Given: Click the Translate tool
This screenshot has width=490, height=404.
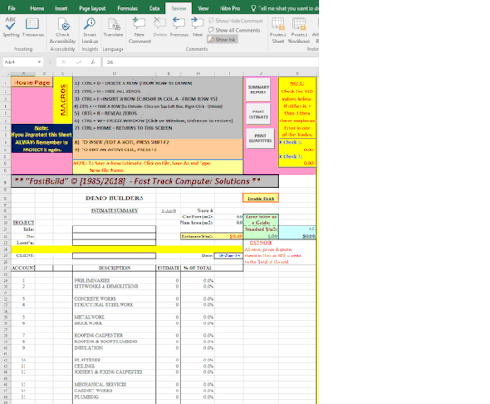Looking at the screenshot, I should [x=113, y=27].
